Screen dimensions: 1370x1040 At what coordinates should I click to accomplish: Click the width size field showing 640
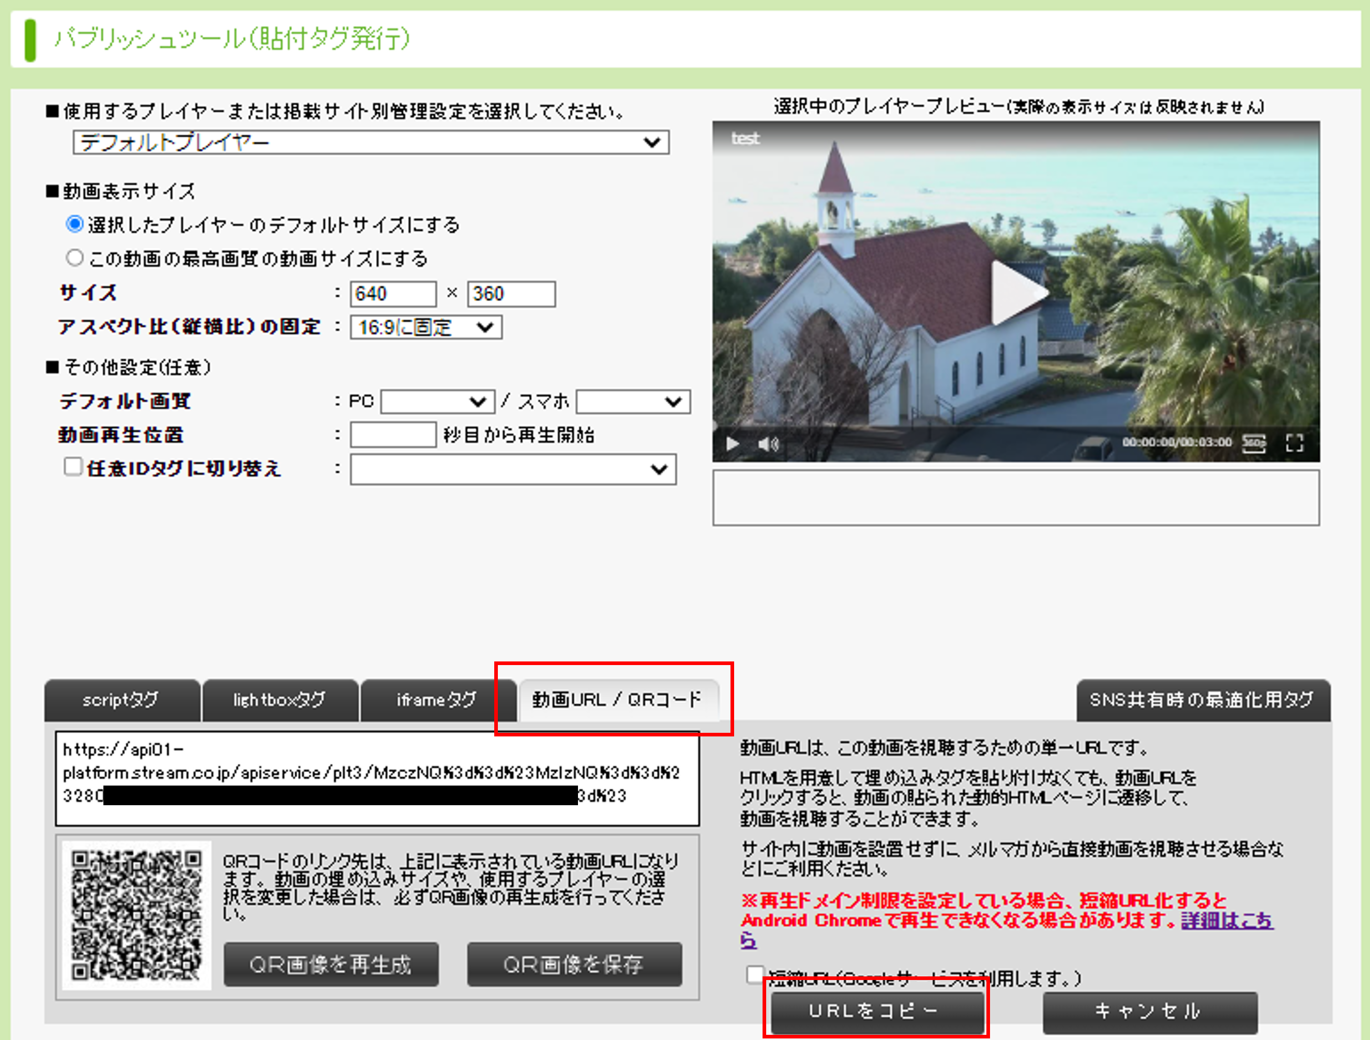click(x=393, y=294)
